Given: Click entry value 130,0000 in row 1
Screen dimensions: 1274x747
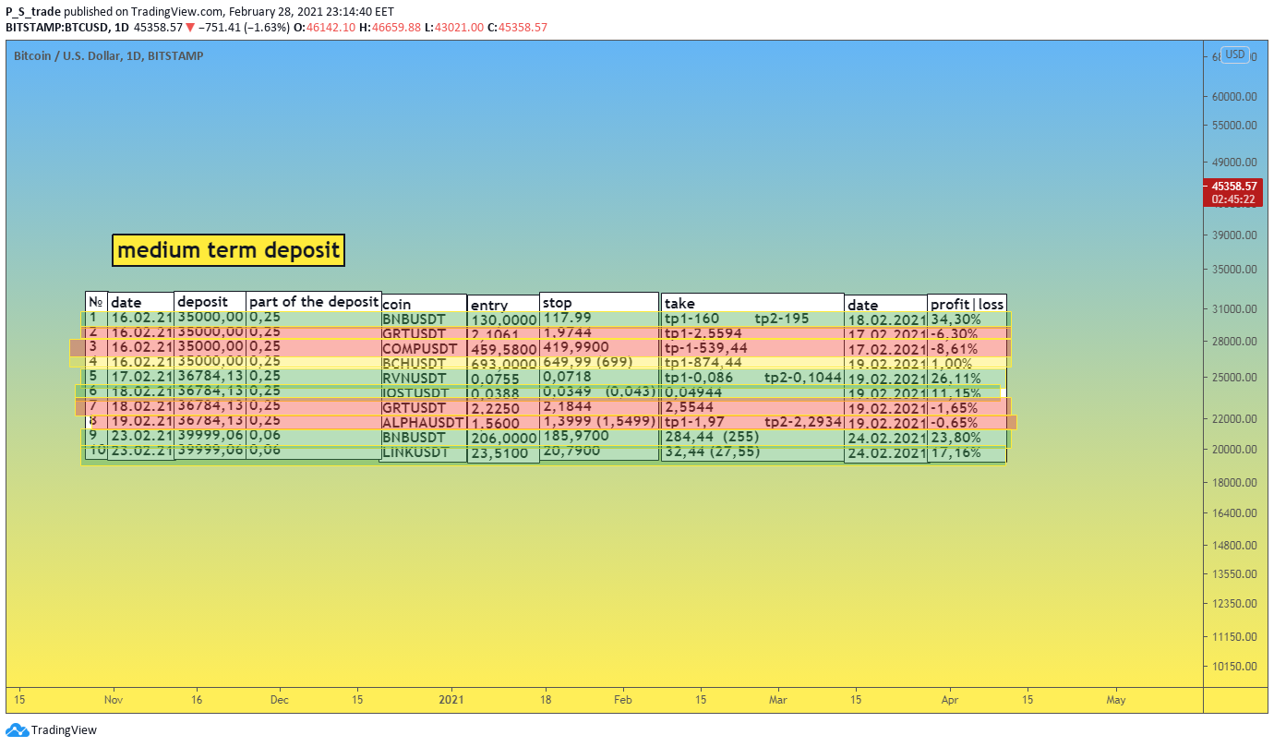Looking at the screenshot, I should pos(504,319).
